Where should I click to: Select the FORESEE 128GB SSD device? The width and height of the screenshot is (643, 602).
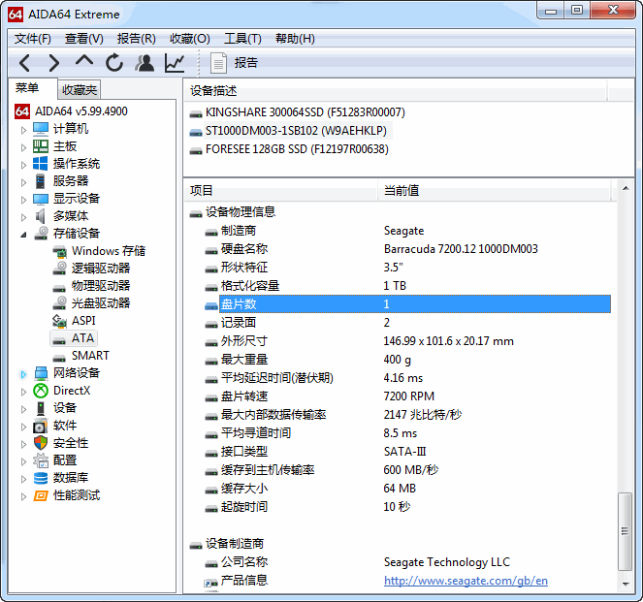coord(296,149)
